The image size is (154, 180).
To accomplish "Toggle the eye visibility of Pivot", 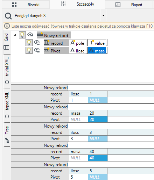I will tap(37, 50).
